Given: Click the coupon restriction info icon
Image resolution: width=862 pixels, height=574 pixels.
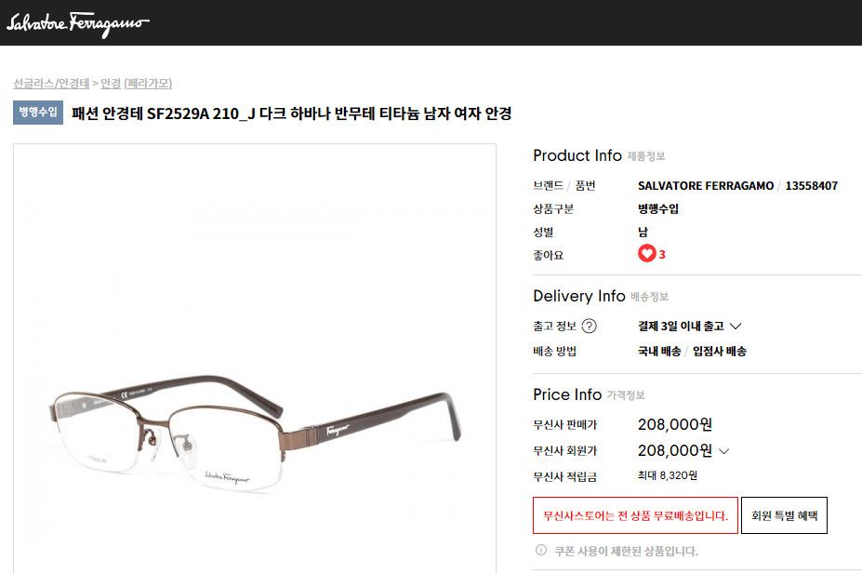Looking at the screenshot, I should 541,550.
